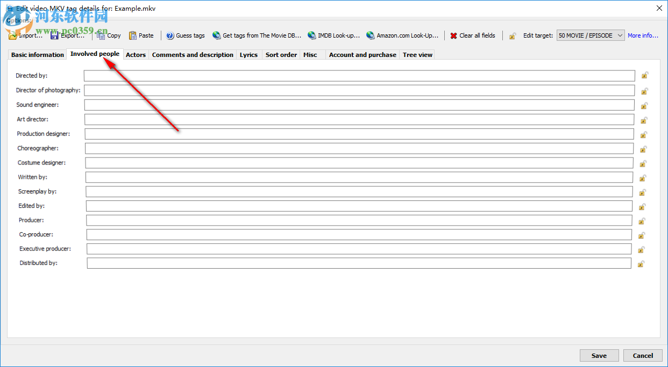Open the More info link

tap(643, 35)
